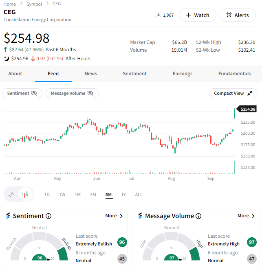This screenshot has width=262, height=267.
Task: Click the info icon beside Sentiment heading
Action: pyautogui.click(x=48, y=216)
